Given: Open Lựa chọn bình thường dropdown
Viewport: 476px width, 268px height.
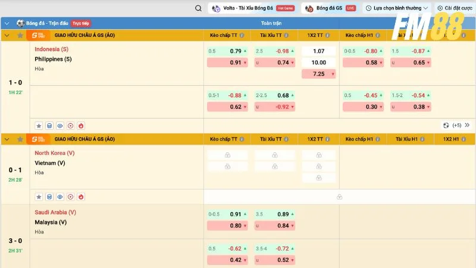Looking at the screenshot, I should click(x=396, y=8).
